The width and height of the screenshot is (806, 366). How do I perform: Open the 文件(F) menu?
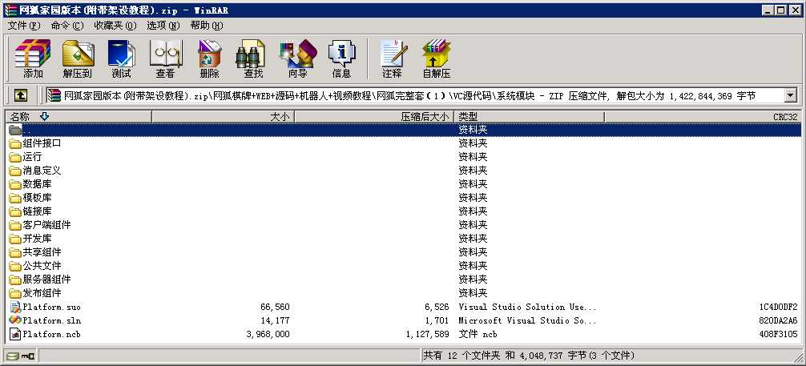24,25
